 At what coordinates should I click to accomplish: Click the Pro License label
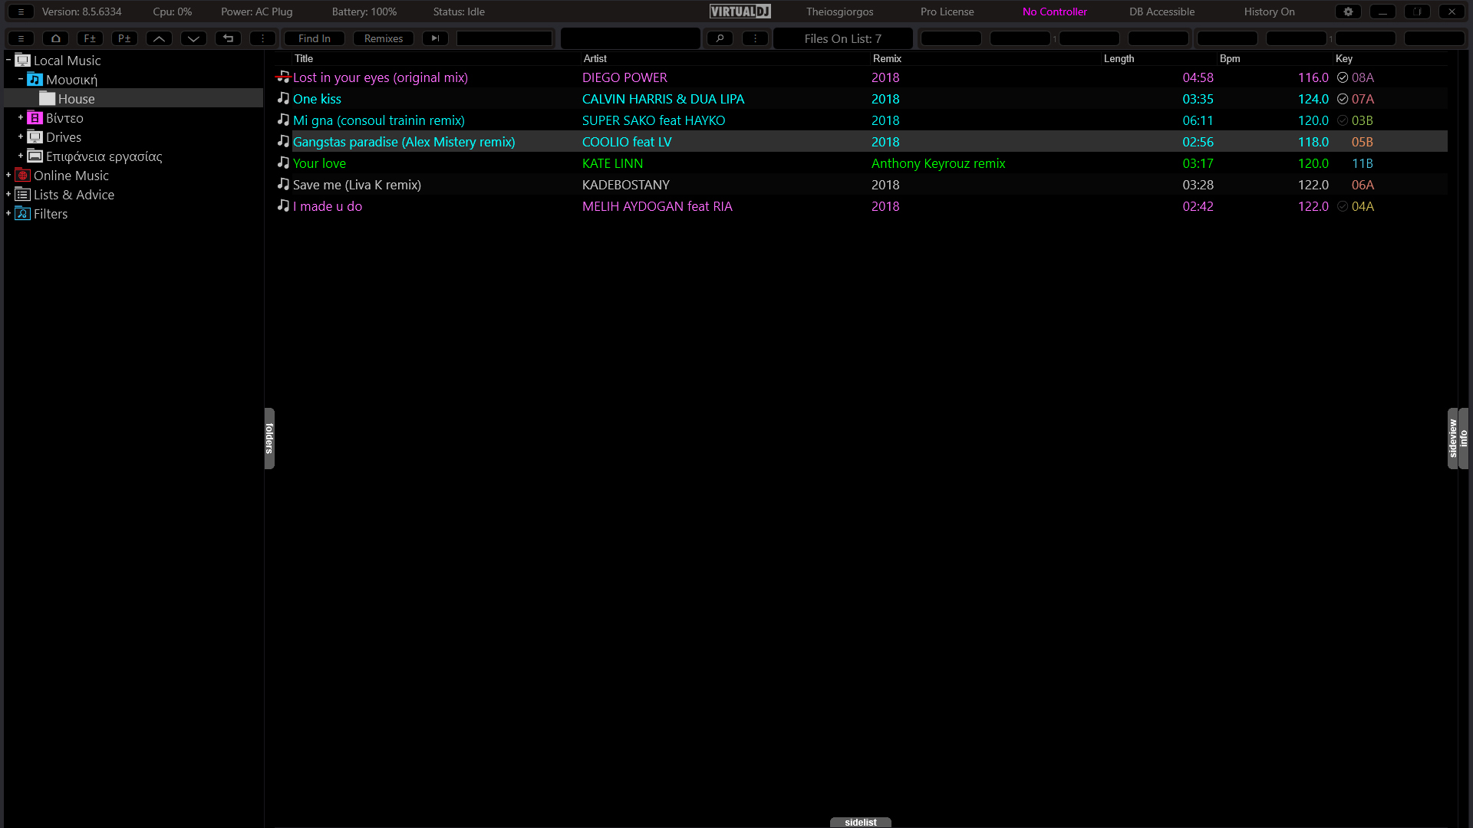947,11
